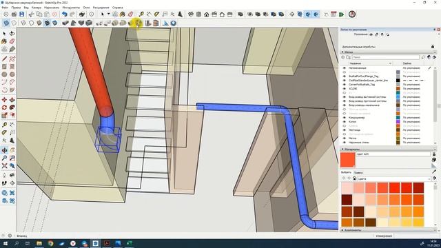Open the Камера menu
441x248 pixels.
[37, 8]
